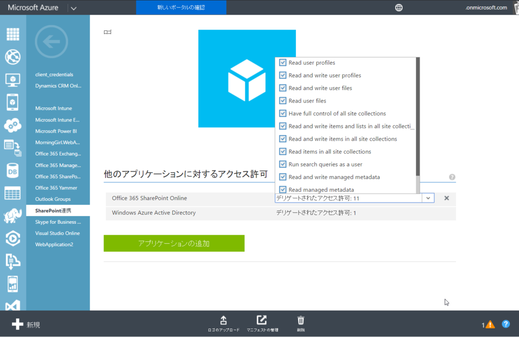Open the HDInsight elephant icon
This screenshot has width=519, height=337.
(13, 216)
